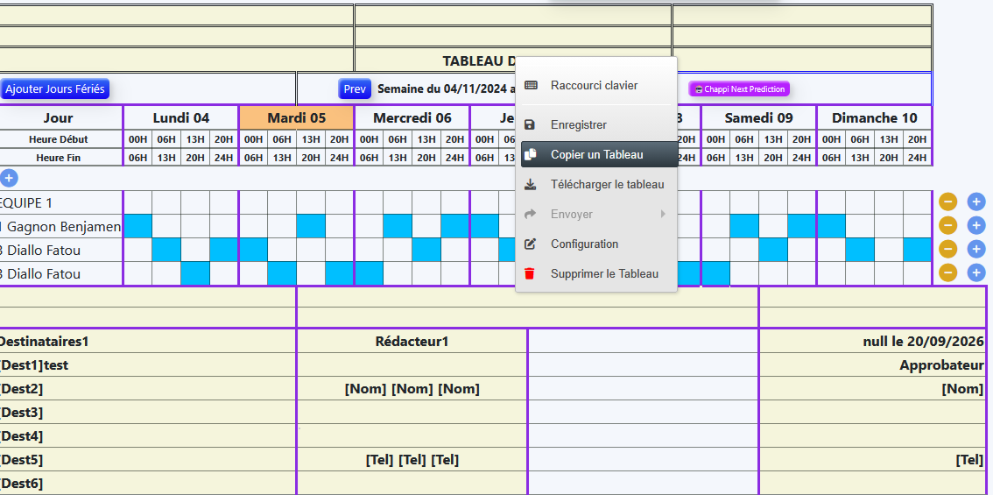
Task: Open Configuration from the context menu
Action: pyautogui.click(x=596, y=244)
